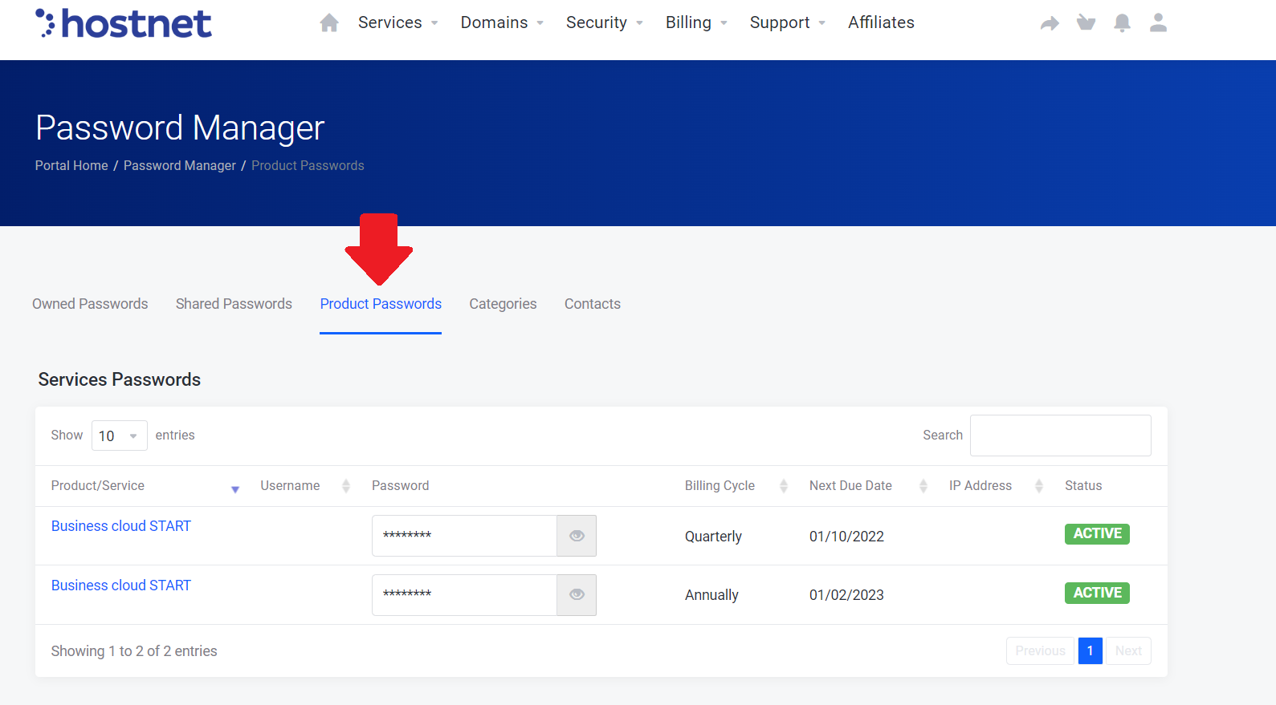Go to Portal Home breadcrumb link
The height and width of the screenshot is (705, 1276).
click(71, 165)
